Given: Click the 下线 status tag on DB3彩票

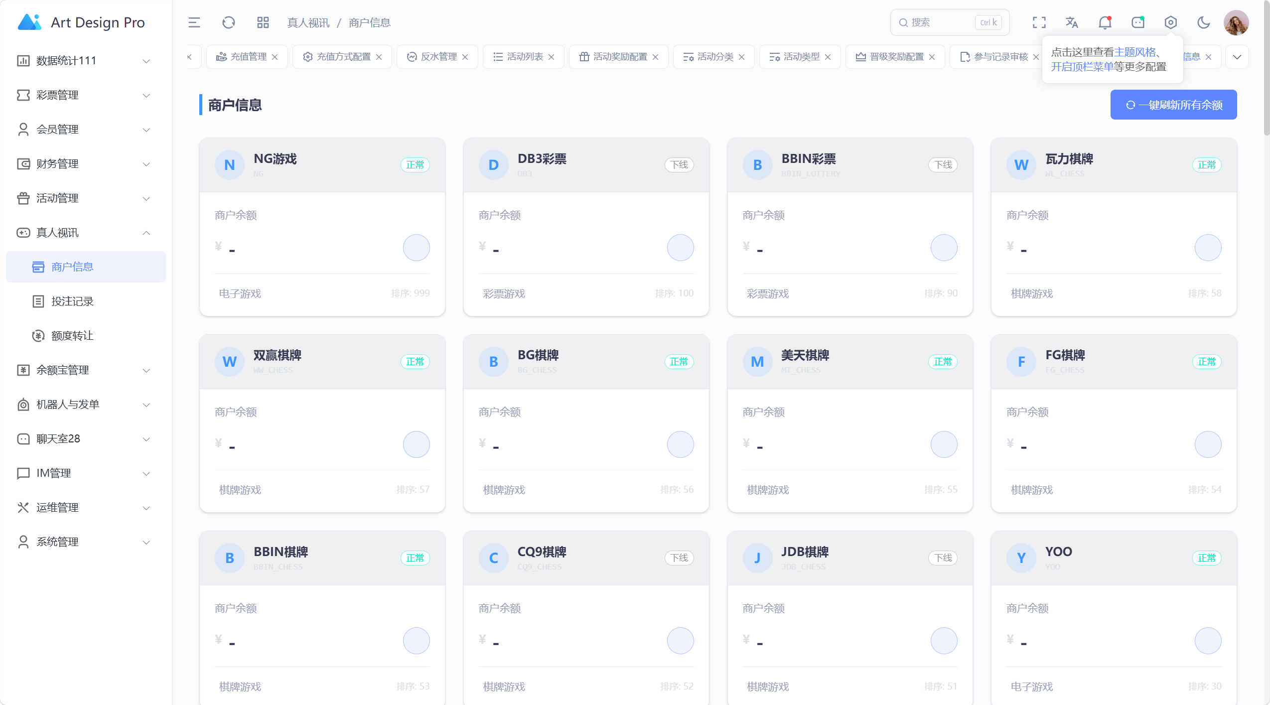Looking at the screenshot, I should click(x=679, y=165).
